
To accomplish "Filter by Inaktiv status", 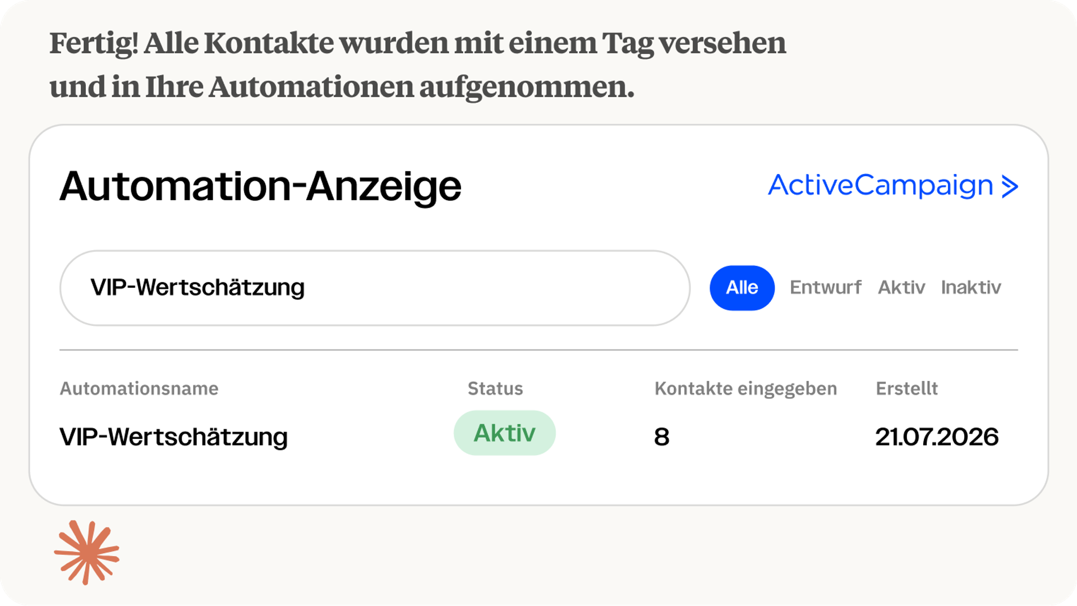I will pyautogui.click(x=971, y=287).
